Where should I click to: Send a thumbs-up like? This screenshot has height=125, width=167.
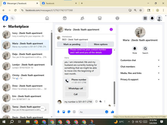click(x=113, y=112)
